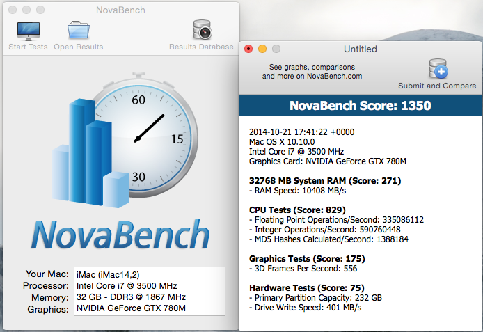Screen dimensions: 483x332
Task: Click '3D Frames Per Second: 556' line
Action: 303,269
